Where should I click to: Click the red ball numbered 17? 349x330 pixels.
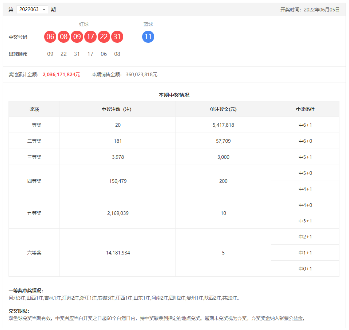tap(90, 37)
